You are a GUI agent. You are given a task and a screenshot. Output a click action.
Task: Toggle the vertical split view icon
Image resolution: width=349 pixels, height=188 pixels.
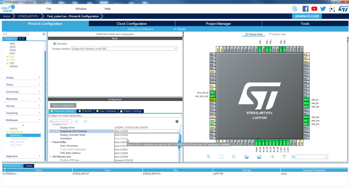(x=272, y=157)
